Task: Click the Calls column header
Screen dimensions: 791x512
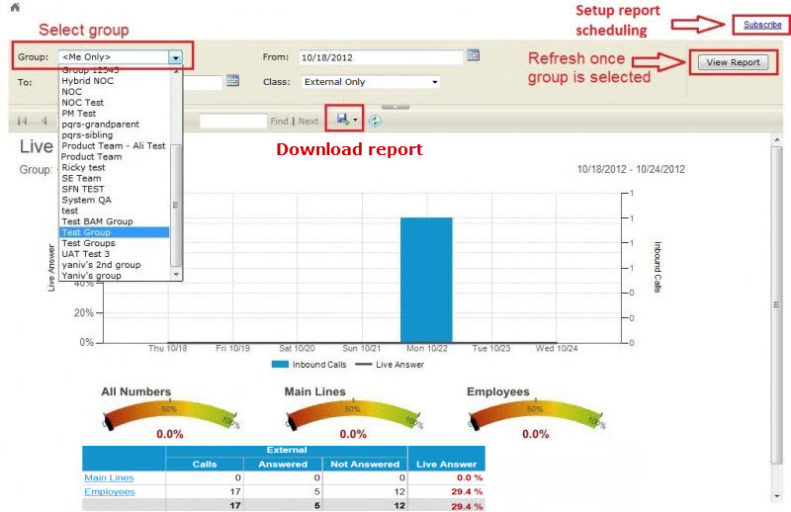Action: (205, 465)
